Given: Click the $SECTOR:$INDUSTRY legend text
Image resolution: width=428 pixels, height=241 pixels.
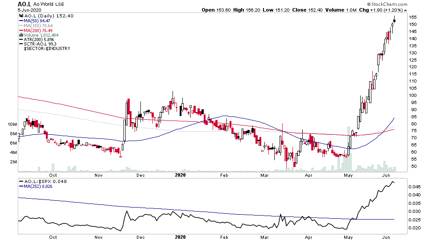Looking at the screenshot, I should (47, 48).
